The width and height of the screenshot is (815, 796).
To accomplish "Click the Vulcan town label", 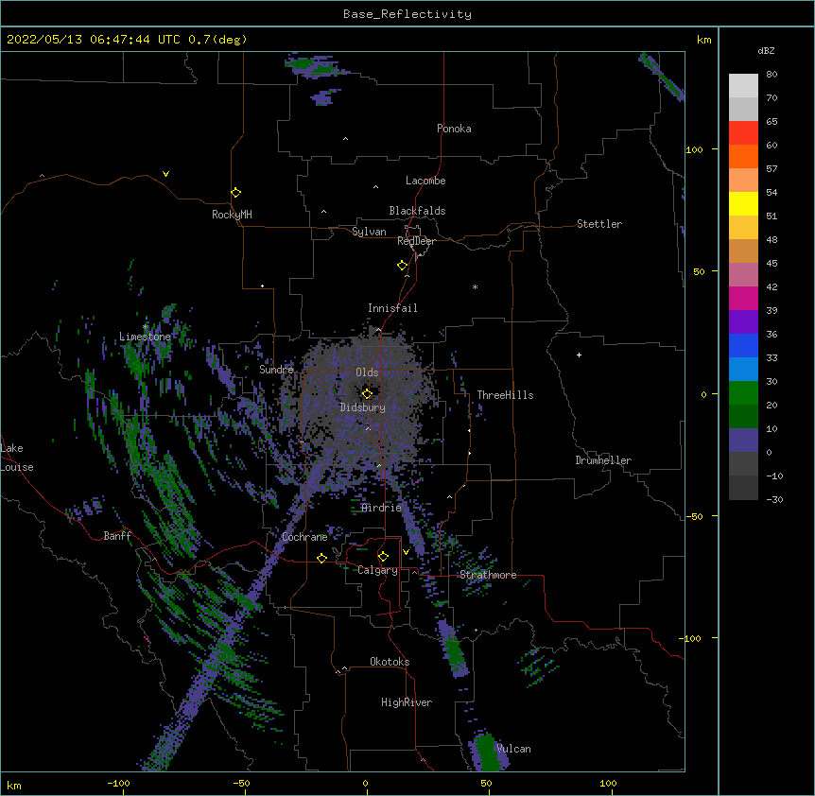I will point(513,749).
